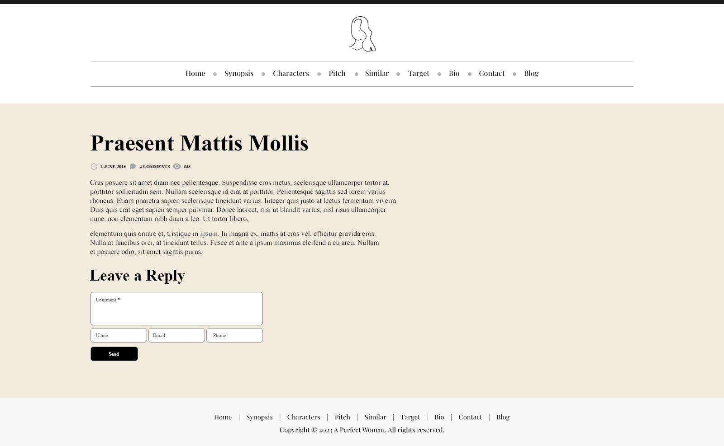
Task: Go to Synopsis in the top menu
Action: (239, 73)
